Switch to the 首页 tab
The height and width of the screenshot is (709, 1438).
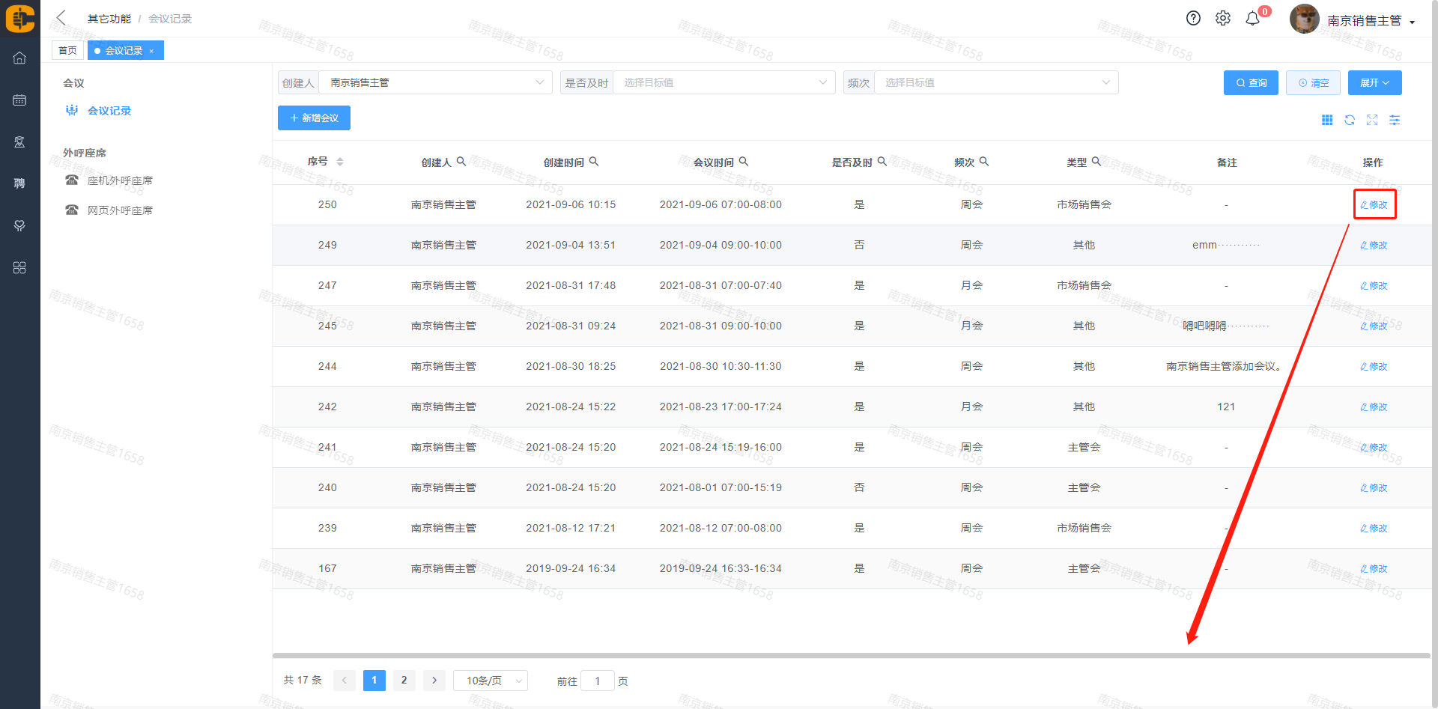coord(67,50)
